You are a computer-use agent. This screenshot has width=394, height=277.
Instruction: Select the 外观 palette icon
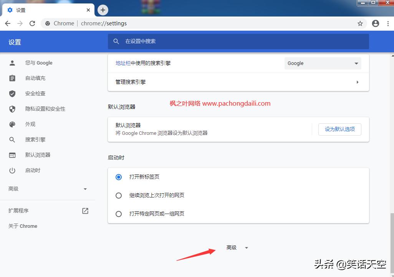pyautogui.click(x=12, y=124)
